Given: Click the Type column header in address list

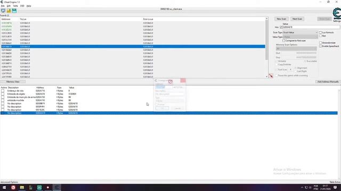Looking at the screenshot, I should [59, 88].
